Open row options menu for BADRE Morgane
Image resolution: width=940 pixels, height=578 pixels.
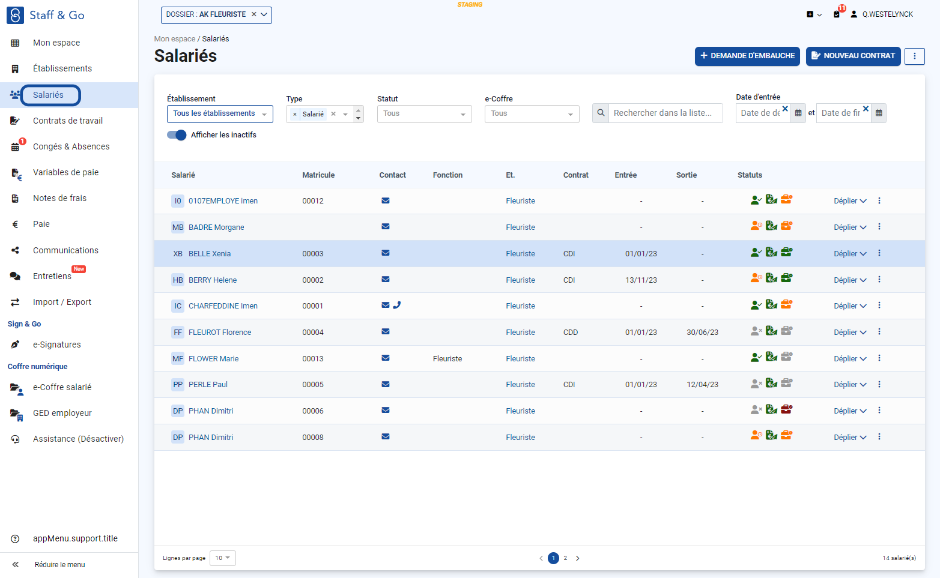[x=879, y=227]
